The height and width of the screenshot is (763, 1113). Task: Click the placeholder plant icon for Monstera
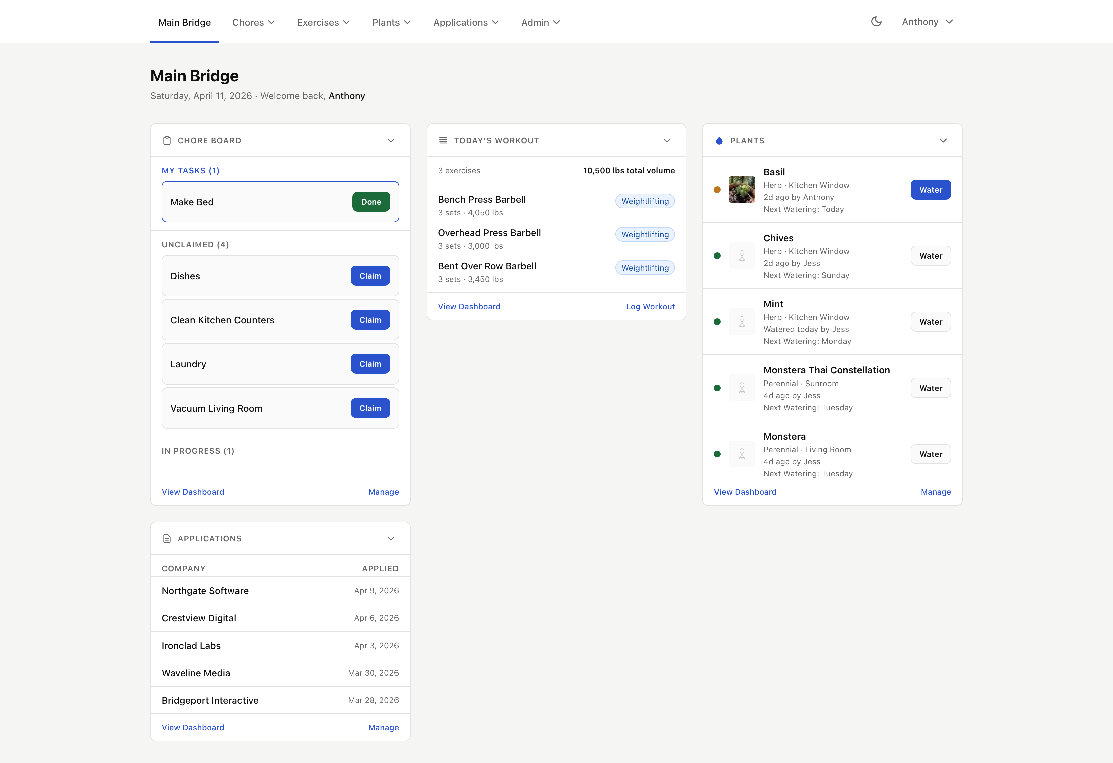point(742,454)
